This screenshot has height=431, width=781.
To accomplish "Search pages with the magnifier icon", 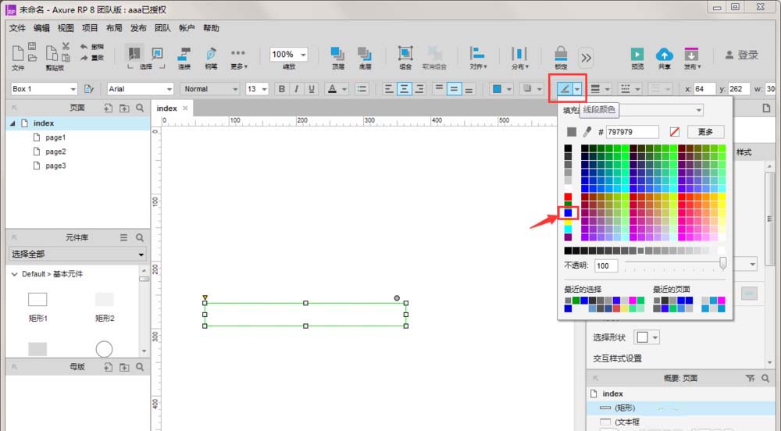I will 140,108.
